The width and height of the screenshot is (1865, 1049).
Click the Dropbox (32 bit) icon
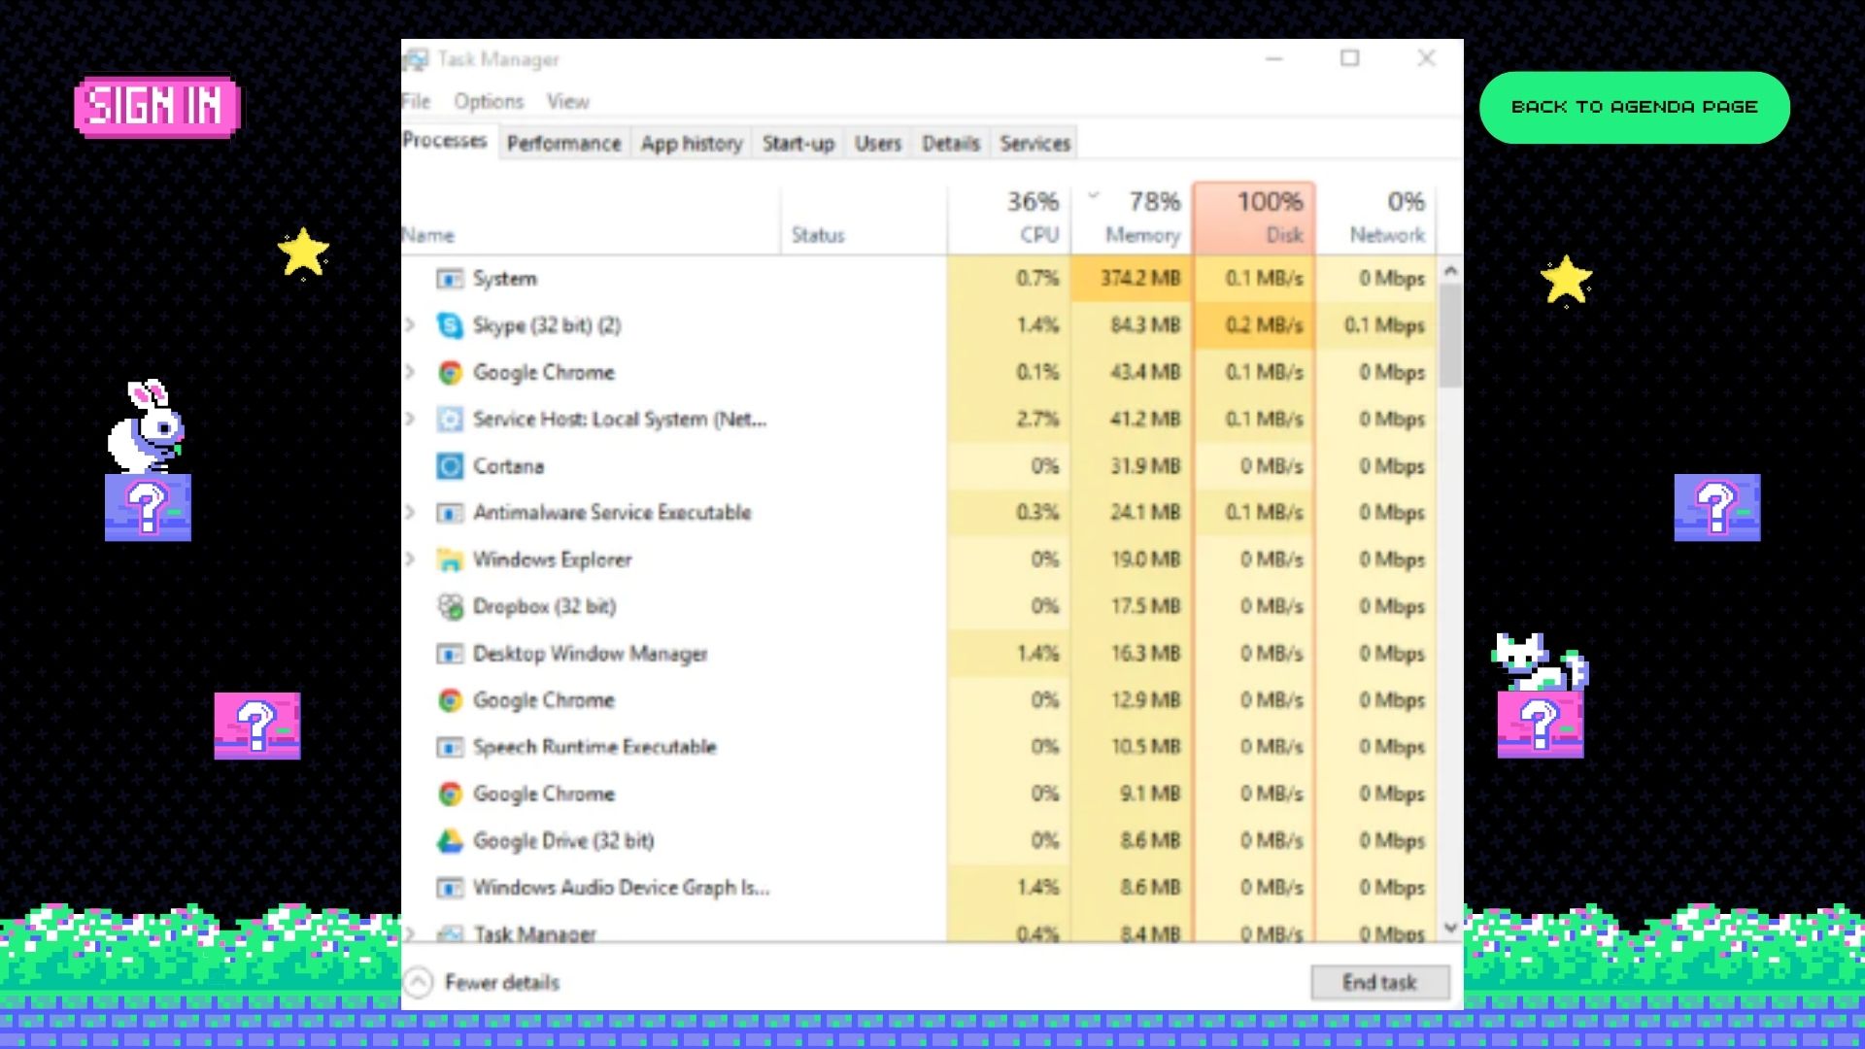coord(450,606)
